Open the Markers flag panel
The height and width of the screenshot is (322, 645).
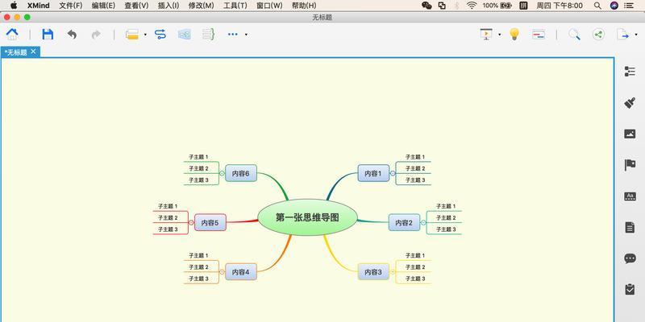coord(630,165)
